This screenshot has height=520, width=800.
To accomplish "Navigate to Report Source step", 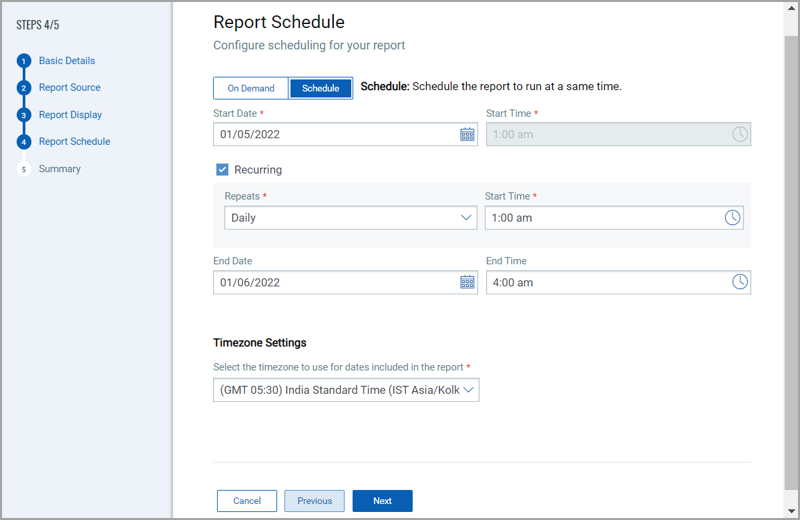I will tap(69, 87).
